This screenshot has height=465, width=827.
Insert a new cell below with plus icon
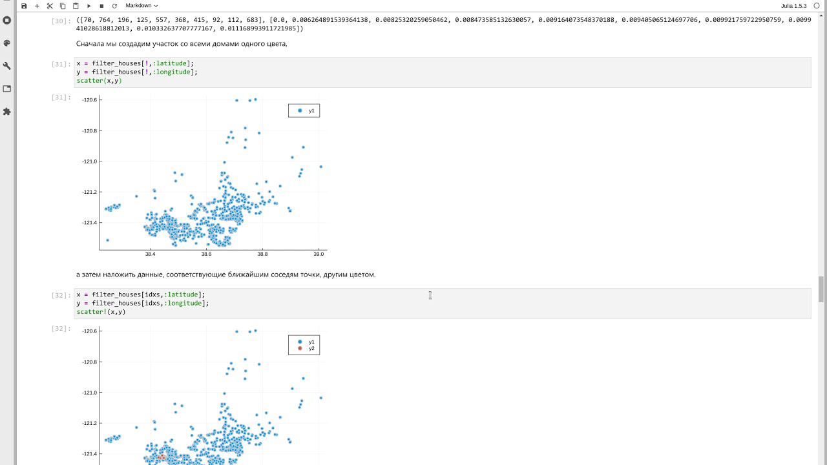pyautogui.click(x=37, y=6)
